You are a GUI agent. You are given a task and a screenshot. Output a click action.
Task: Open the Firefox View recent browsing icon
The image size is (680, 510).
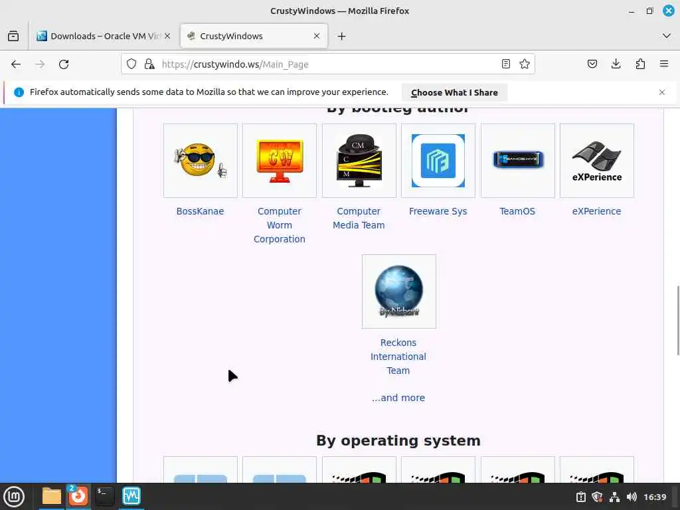pos(13,36)
